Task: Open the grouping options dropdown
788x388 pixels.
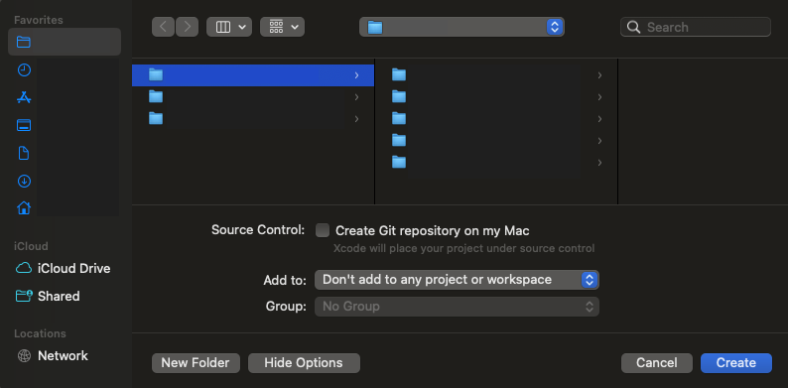Action: click(283, 27)
